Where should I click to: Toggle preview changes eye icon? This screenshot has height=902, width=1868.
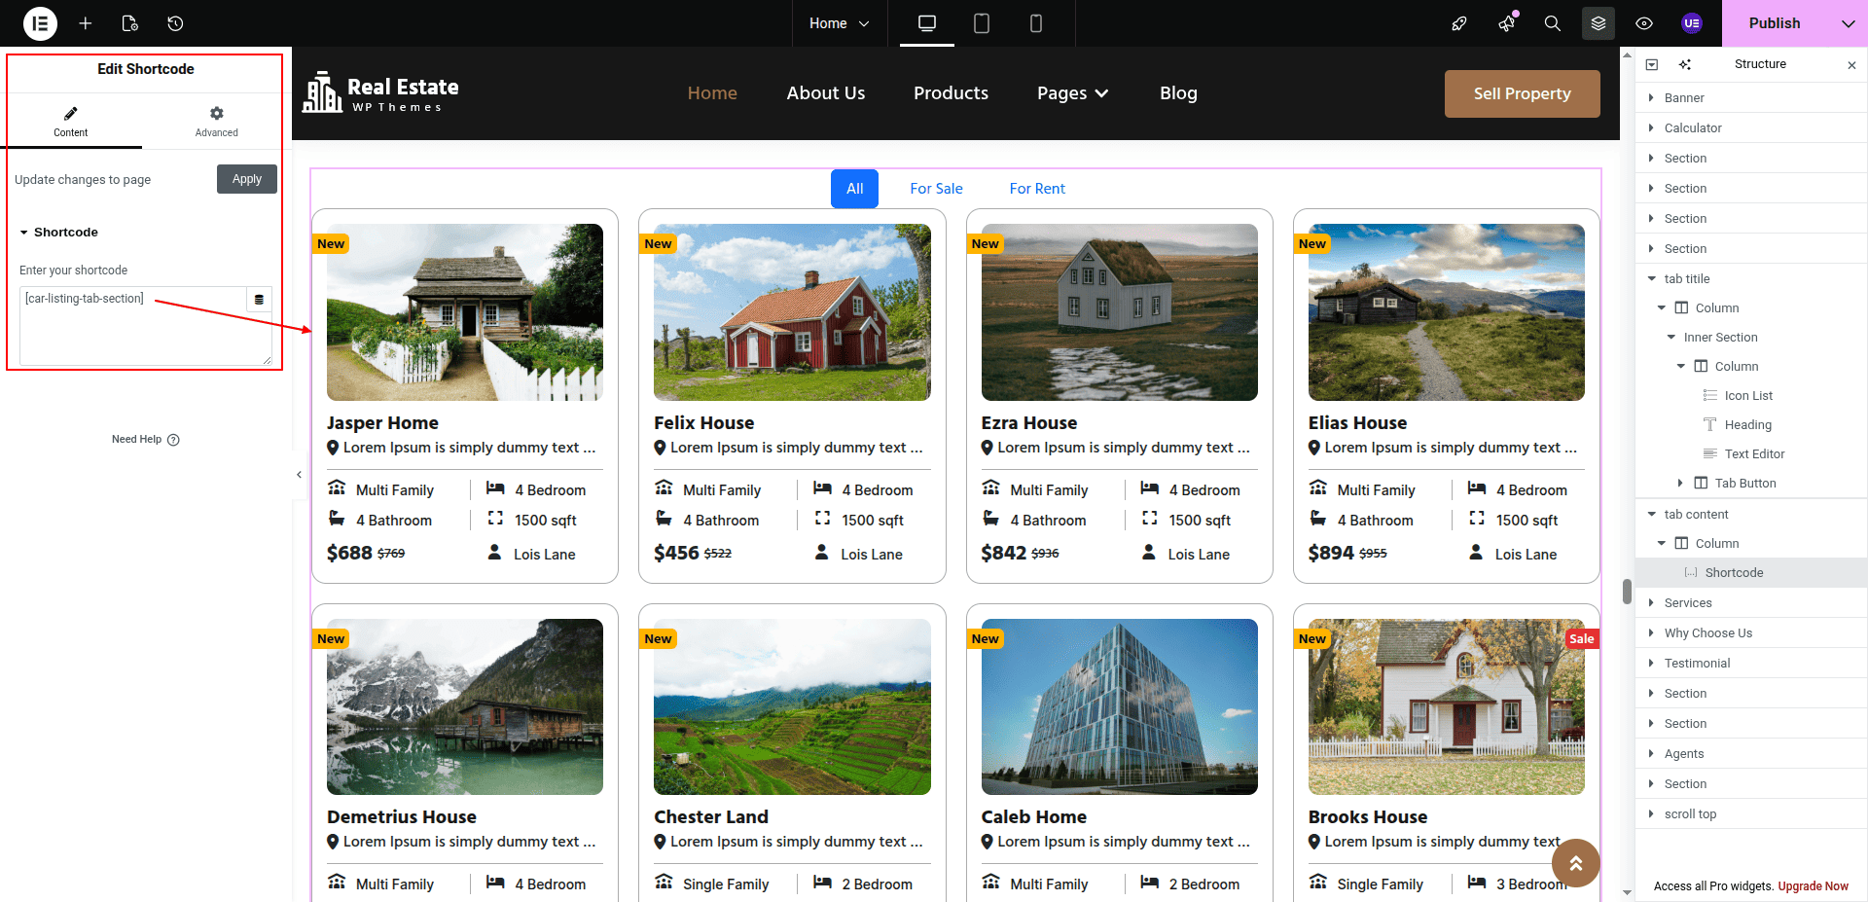(x=1644, y=23)
